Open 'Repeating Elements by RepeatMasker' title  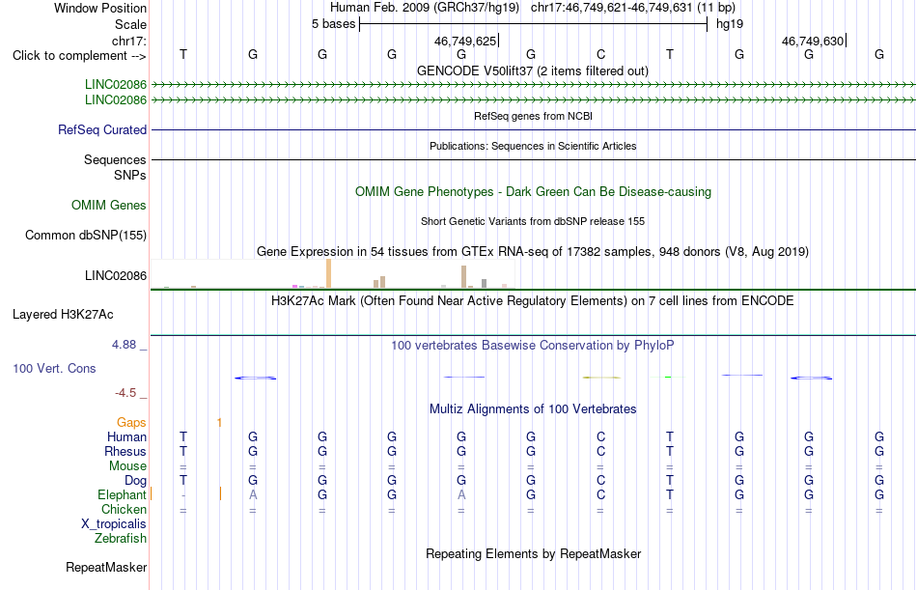click(x=533, y=554)
